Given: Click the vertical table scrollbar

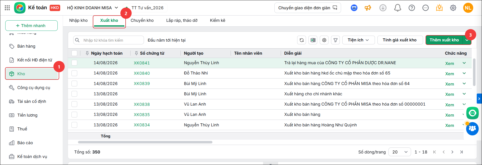Looking at the screenshot, I should click(474, 72).
